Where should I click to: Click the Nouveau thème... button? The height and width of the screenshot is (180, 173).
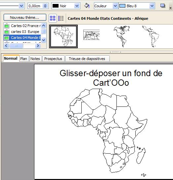click(x=25, y=17)
